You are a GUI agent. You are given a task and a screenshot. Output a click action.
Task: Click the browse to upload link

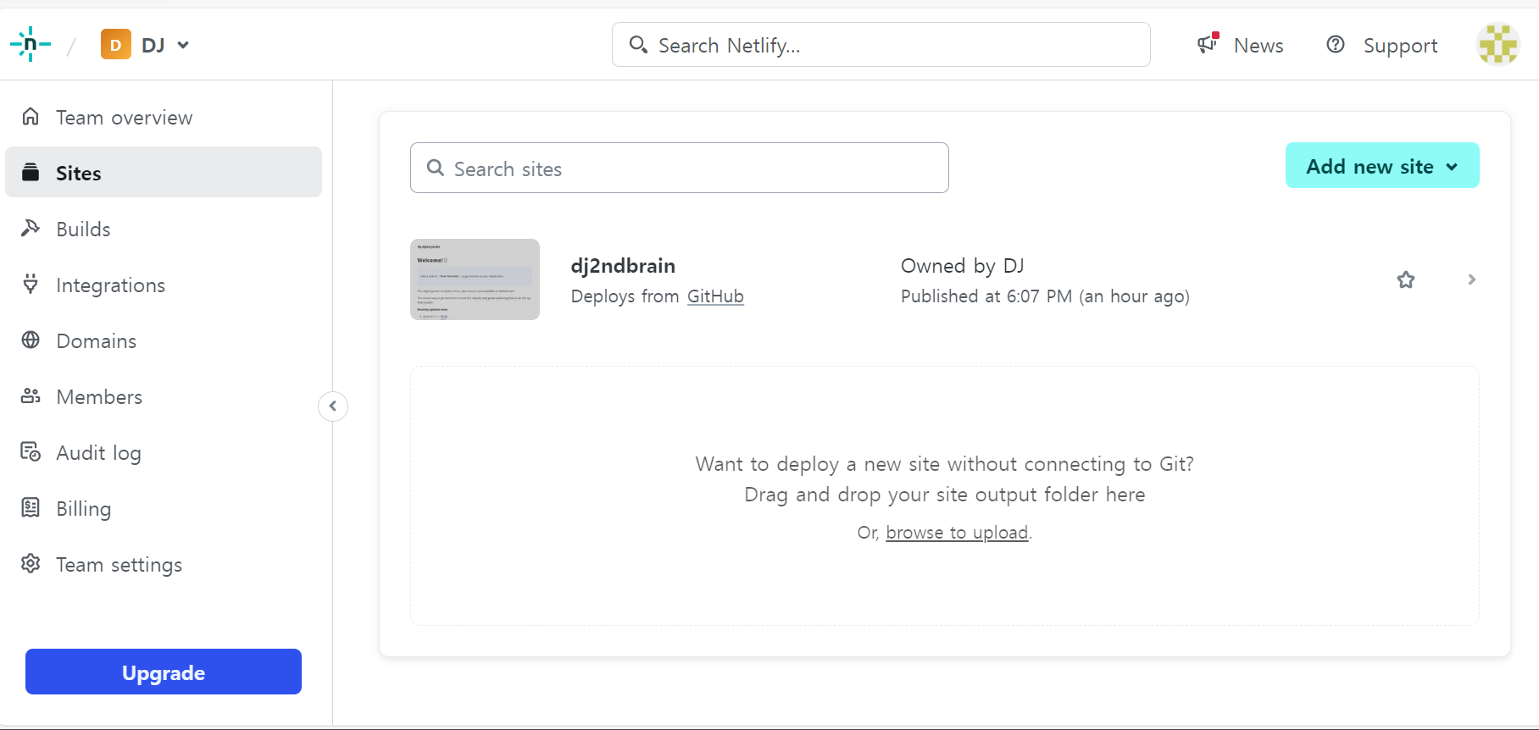point(957,532)
